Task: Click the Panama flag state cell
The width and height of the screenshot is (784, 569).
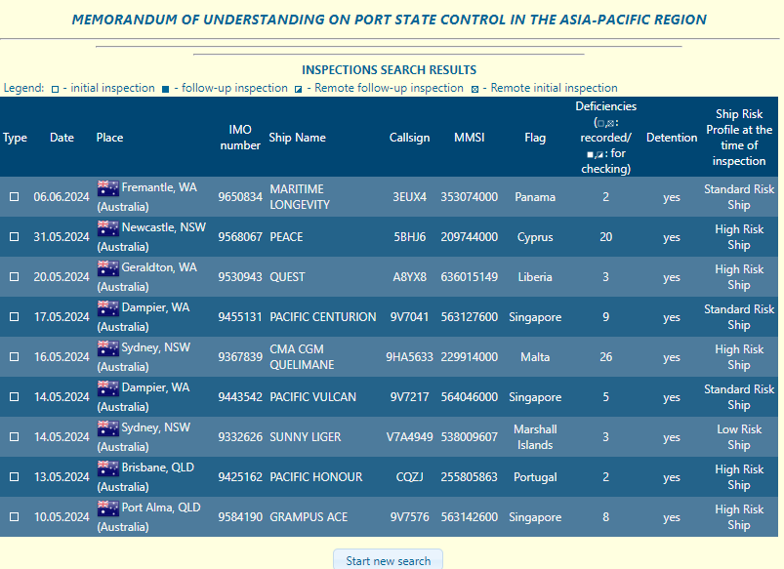Action: (535, 196)
